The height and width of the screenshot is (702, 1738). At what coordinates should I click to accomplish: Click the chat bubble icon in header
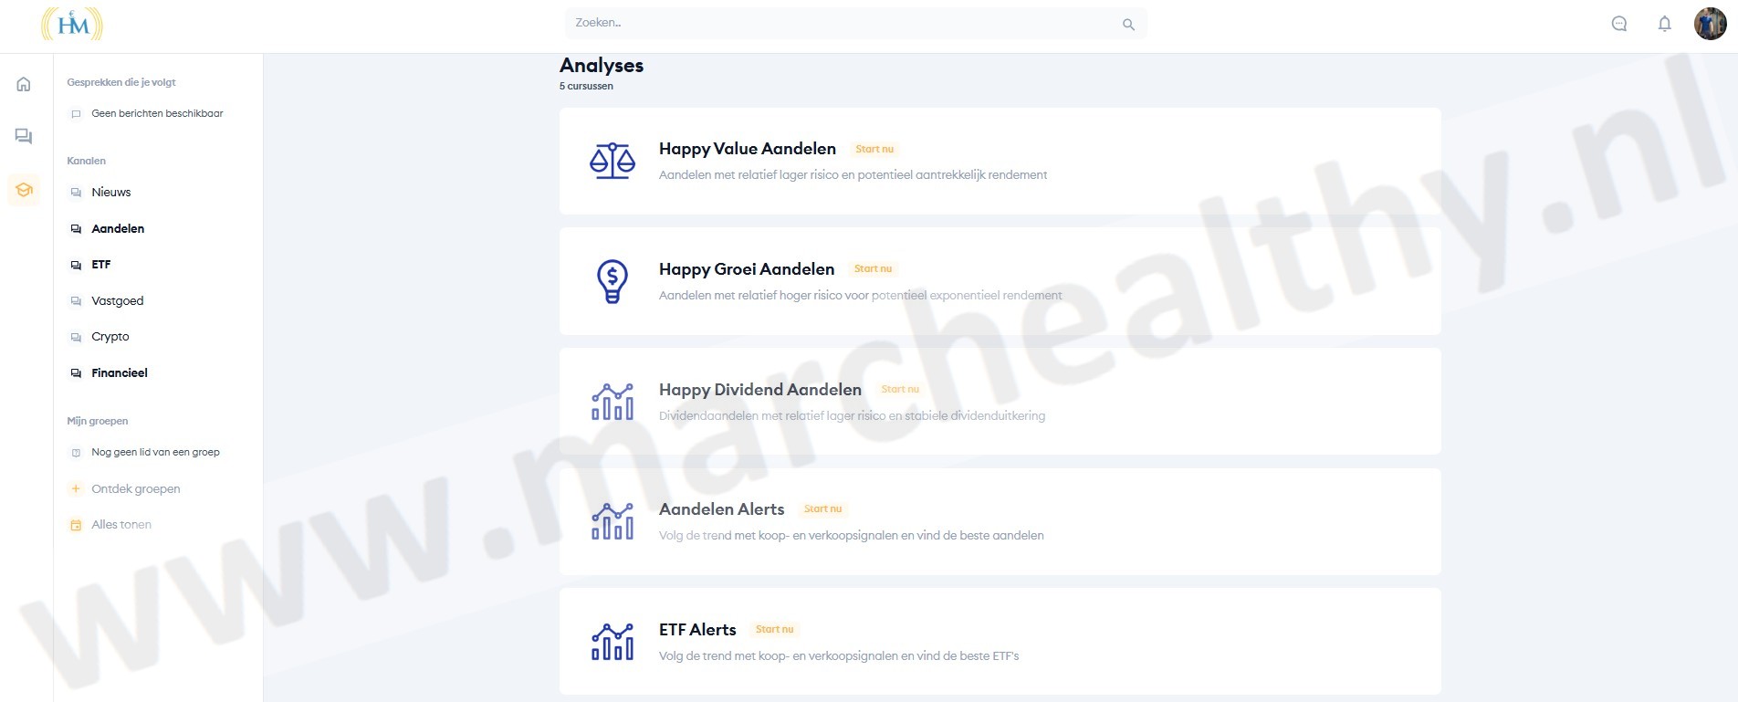coord(1619,24)
